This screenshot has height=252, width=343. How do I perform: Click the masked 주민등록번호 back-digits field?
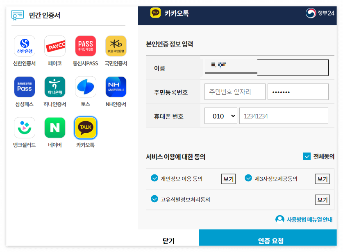[x=298, y=92]
